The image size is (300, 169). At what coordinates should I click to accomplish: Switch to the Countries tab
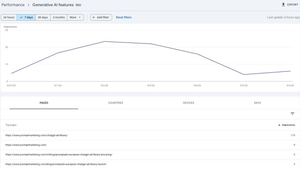coord(115,103)
